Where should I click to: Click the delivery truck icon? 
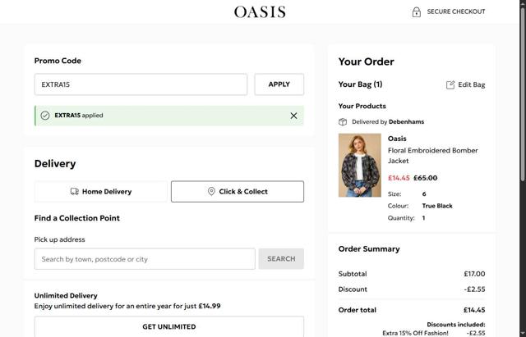tap(75, 192)
